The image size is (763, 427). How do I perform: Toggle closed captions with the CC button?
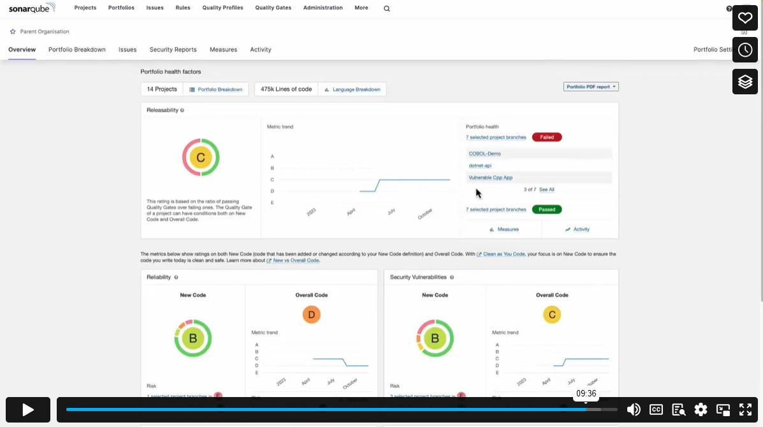pos(656,410)
